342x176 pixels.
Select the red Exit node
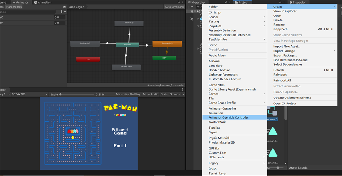click(x=88, y=59)
